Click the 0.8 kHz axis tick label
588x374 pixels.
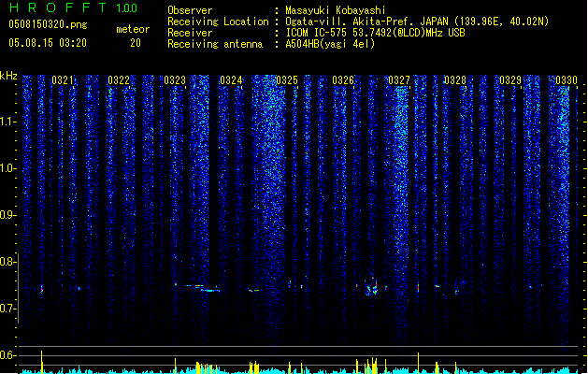coord(7,262)
